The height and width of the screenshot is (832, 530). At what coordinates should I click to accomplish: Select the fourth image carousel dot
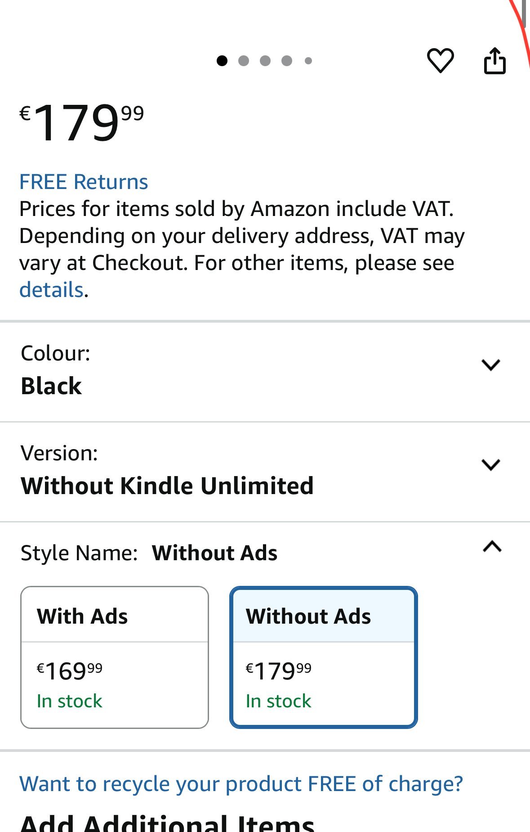click(x=287, y=61)
